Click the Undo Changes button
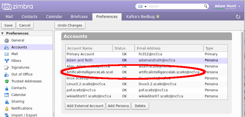245x117 pixels. (x=70, y=25)
